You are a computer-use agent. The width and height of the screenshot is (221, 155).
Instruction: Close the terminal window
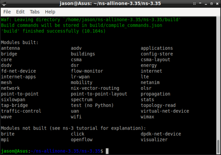click(x=216, y=3)
